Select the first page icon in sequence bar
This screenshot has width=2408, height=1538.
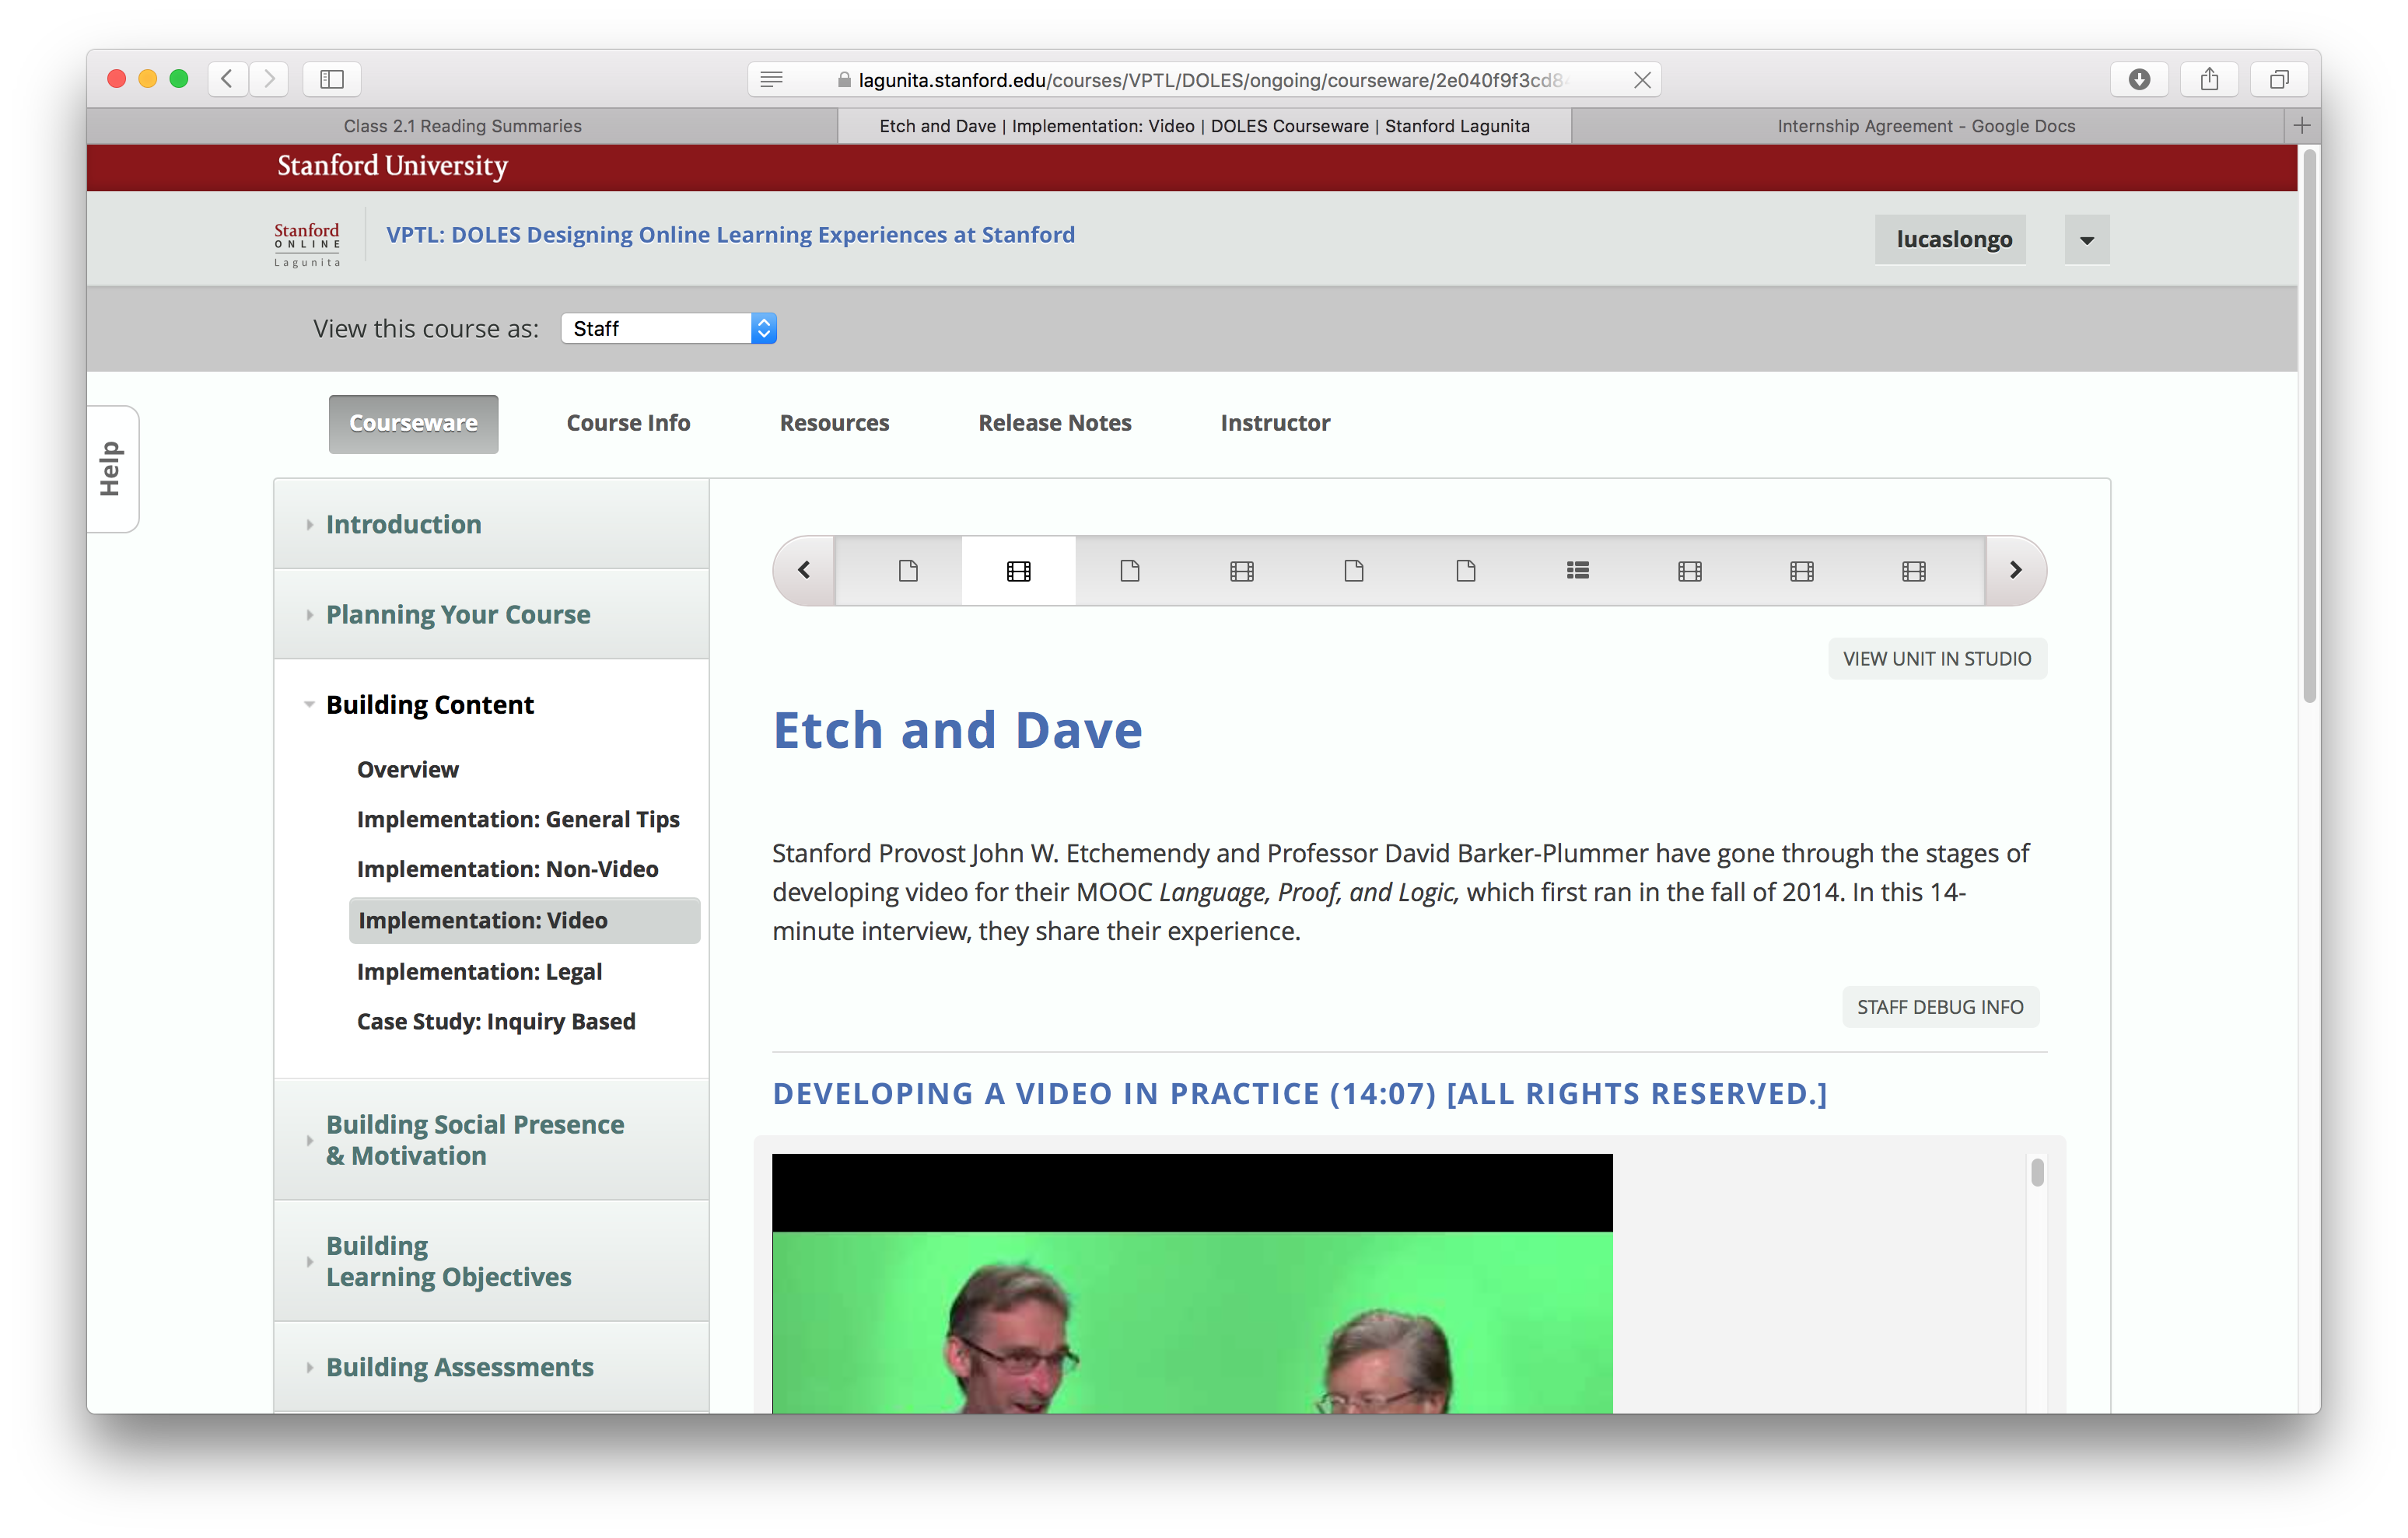click(907, 570)
